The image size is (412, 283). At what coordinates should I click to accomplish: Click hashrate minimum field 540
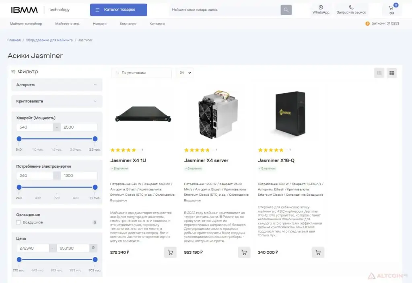click(x=35, y=127)
